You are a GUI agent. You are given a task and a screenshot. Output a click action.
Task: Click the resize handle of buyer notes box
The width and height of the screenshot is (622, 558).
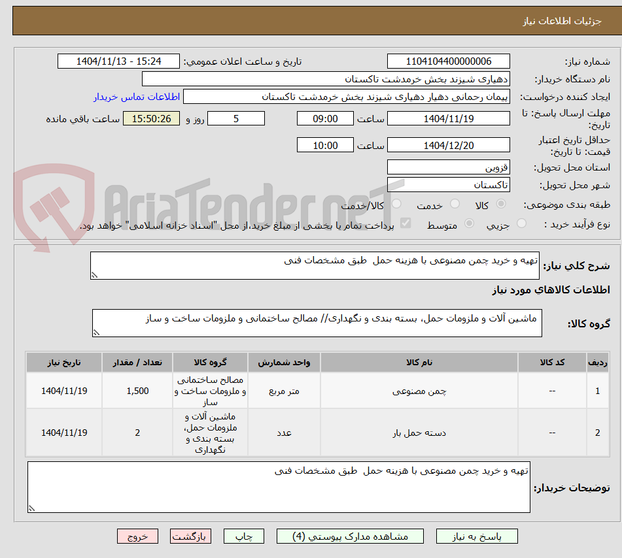click(32, 508)
